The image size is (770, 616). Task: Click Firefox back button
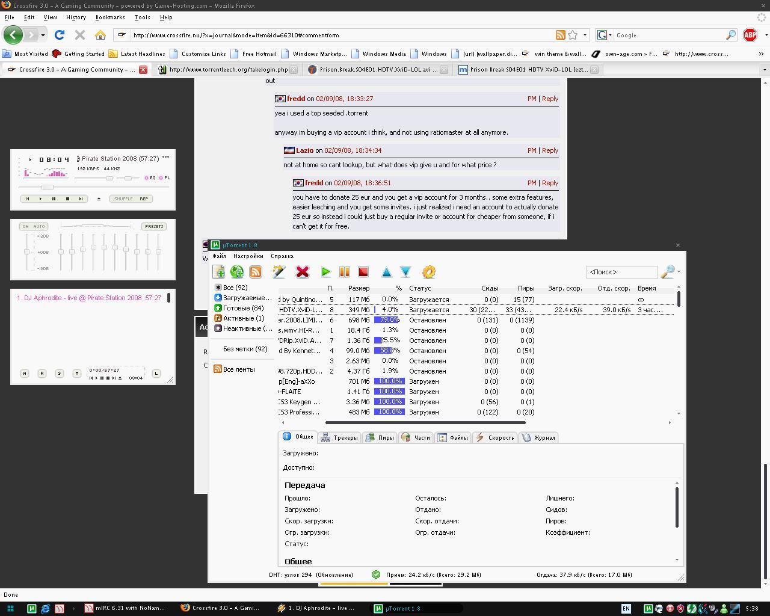13,35
